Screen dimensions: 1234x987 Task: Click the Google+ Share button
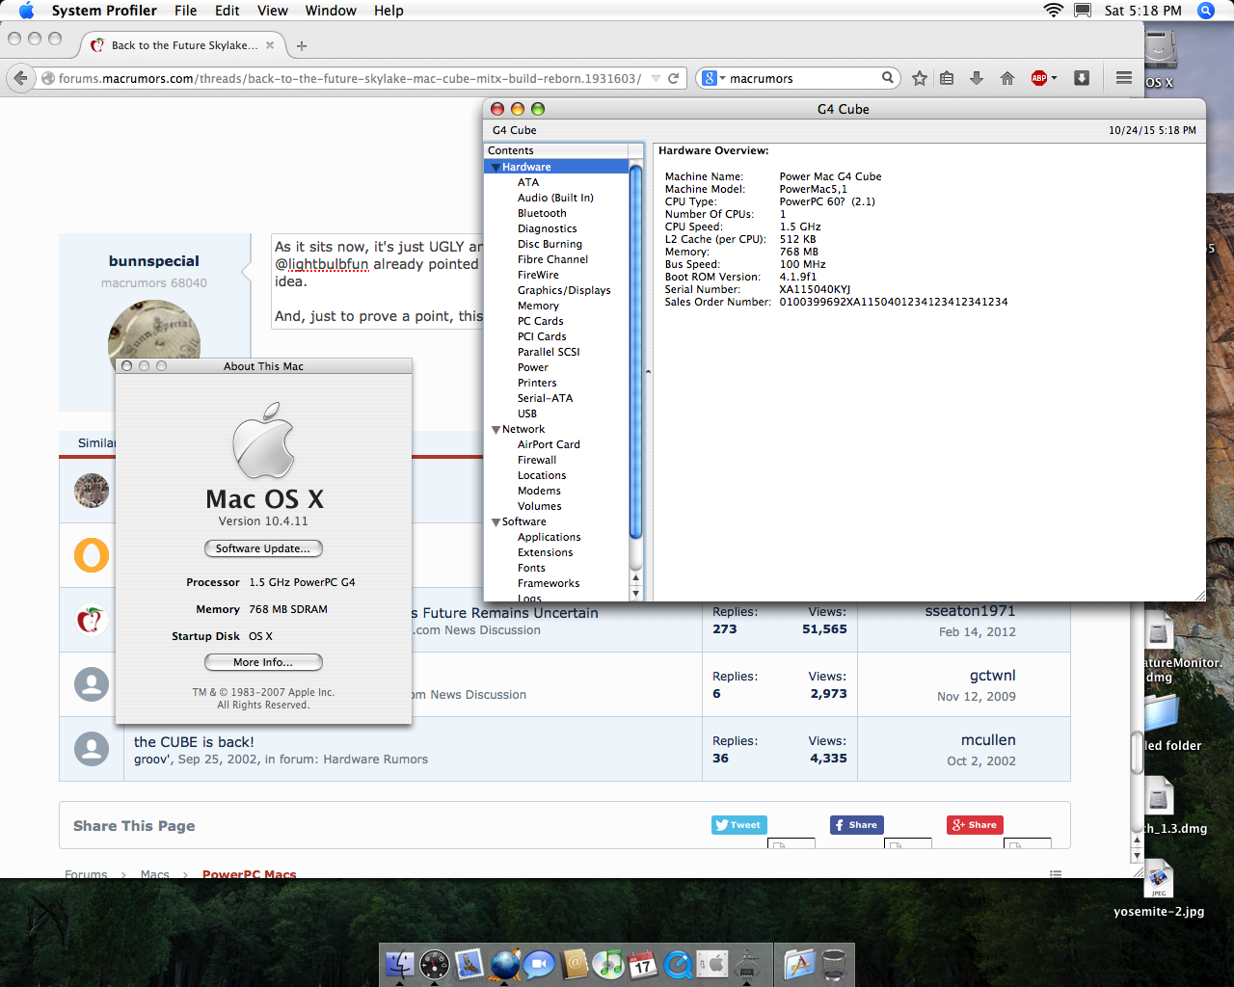(x=975, y=825)
